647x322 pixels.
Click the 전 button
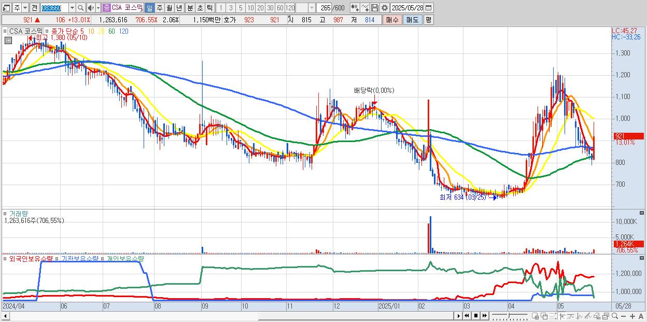pyautogui.click(x=35, y=8)
